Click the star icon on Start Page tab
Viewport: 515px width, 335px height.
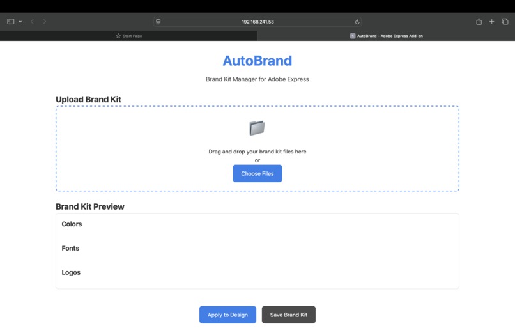point(118,36)
